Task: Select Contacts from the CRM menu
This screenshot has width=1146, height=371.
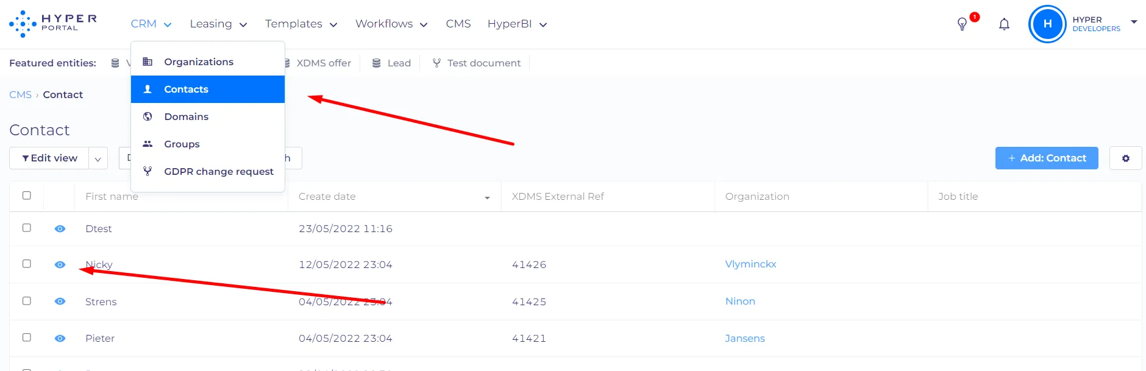Action: click(208, 89)
